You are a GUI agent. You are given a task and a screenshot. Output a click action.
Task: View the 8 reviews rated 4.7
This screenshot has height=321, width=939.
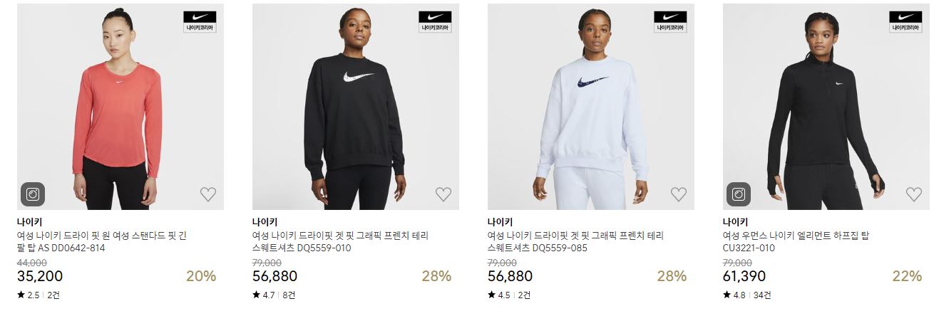click(289, 295)
